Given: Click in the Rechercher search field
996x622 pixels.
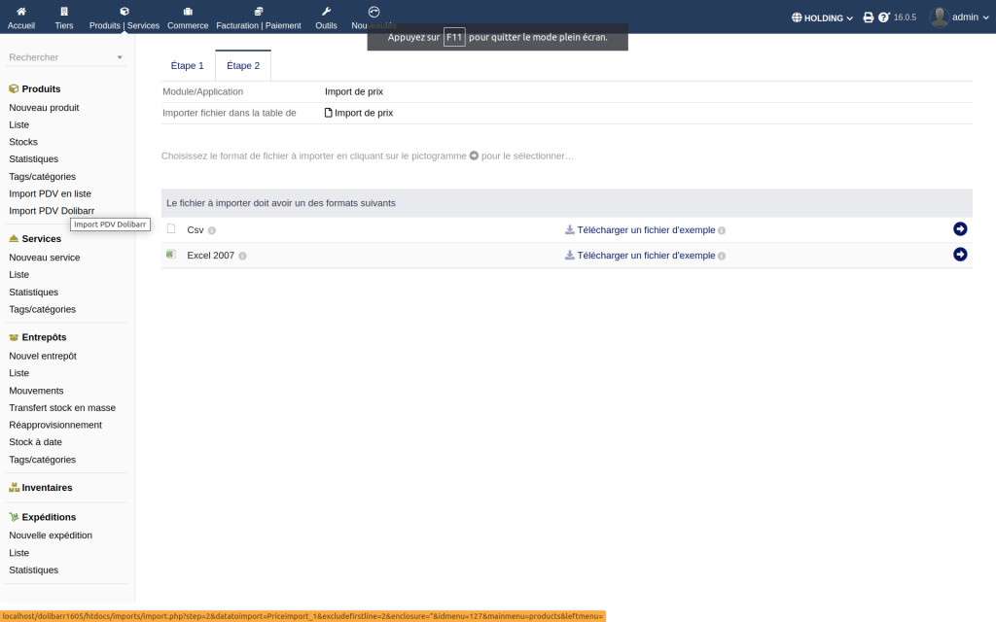Looking at the screenshot, I should (x=58, y=57).
